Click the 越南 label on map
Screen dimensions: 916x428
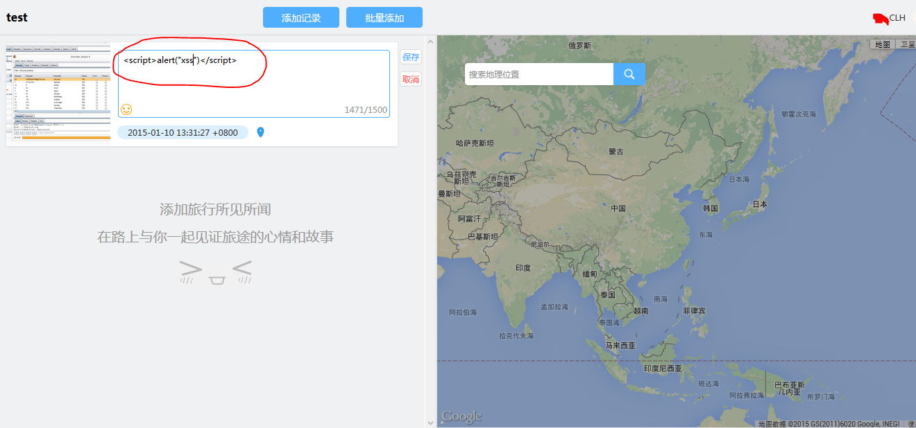pos(641,311)
